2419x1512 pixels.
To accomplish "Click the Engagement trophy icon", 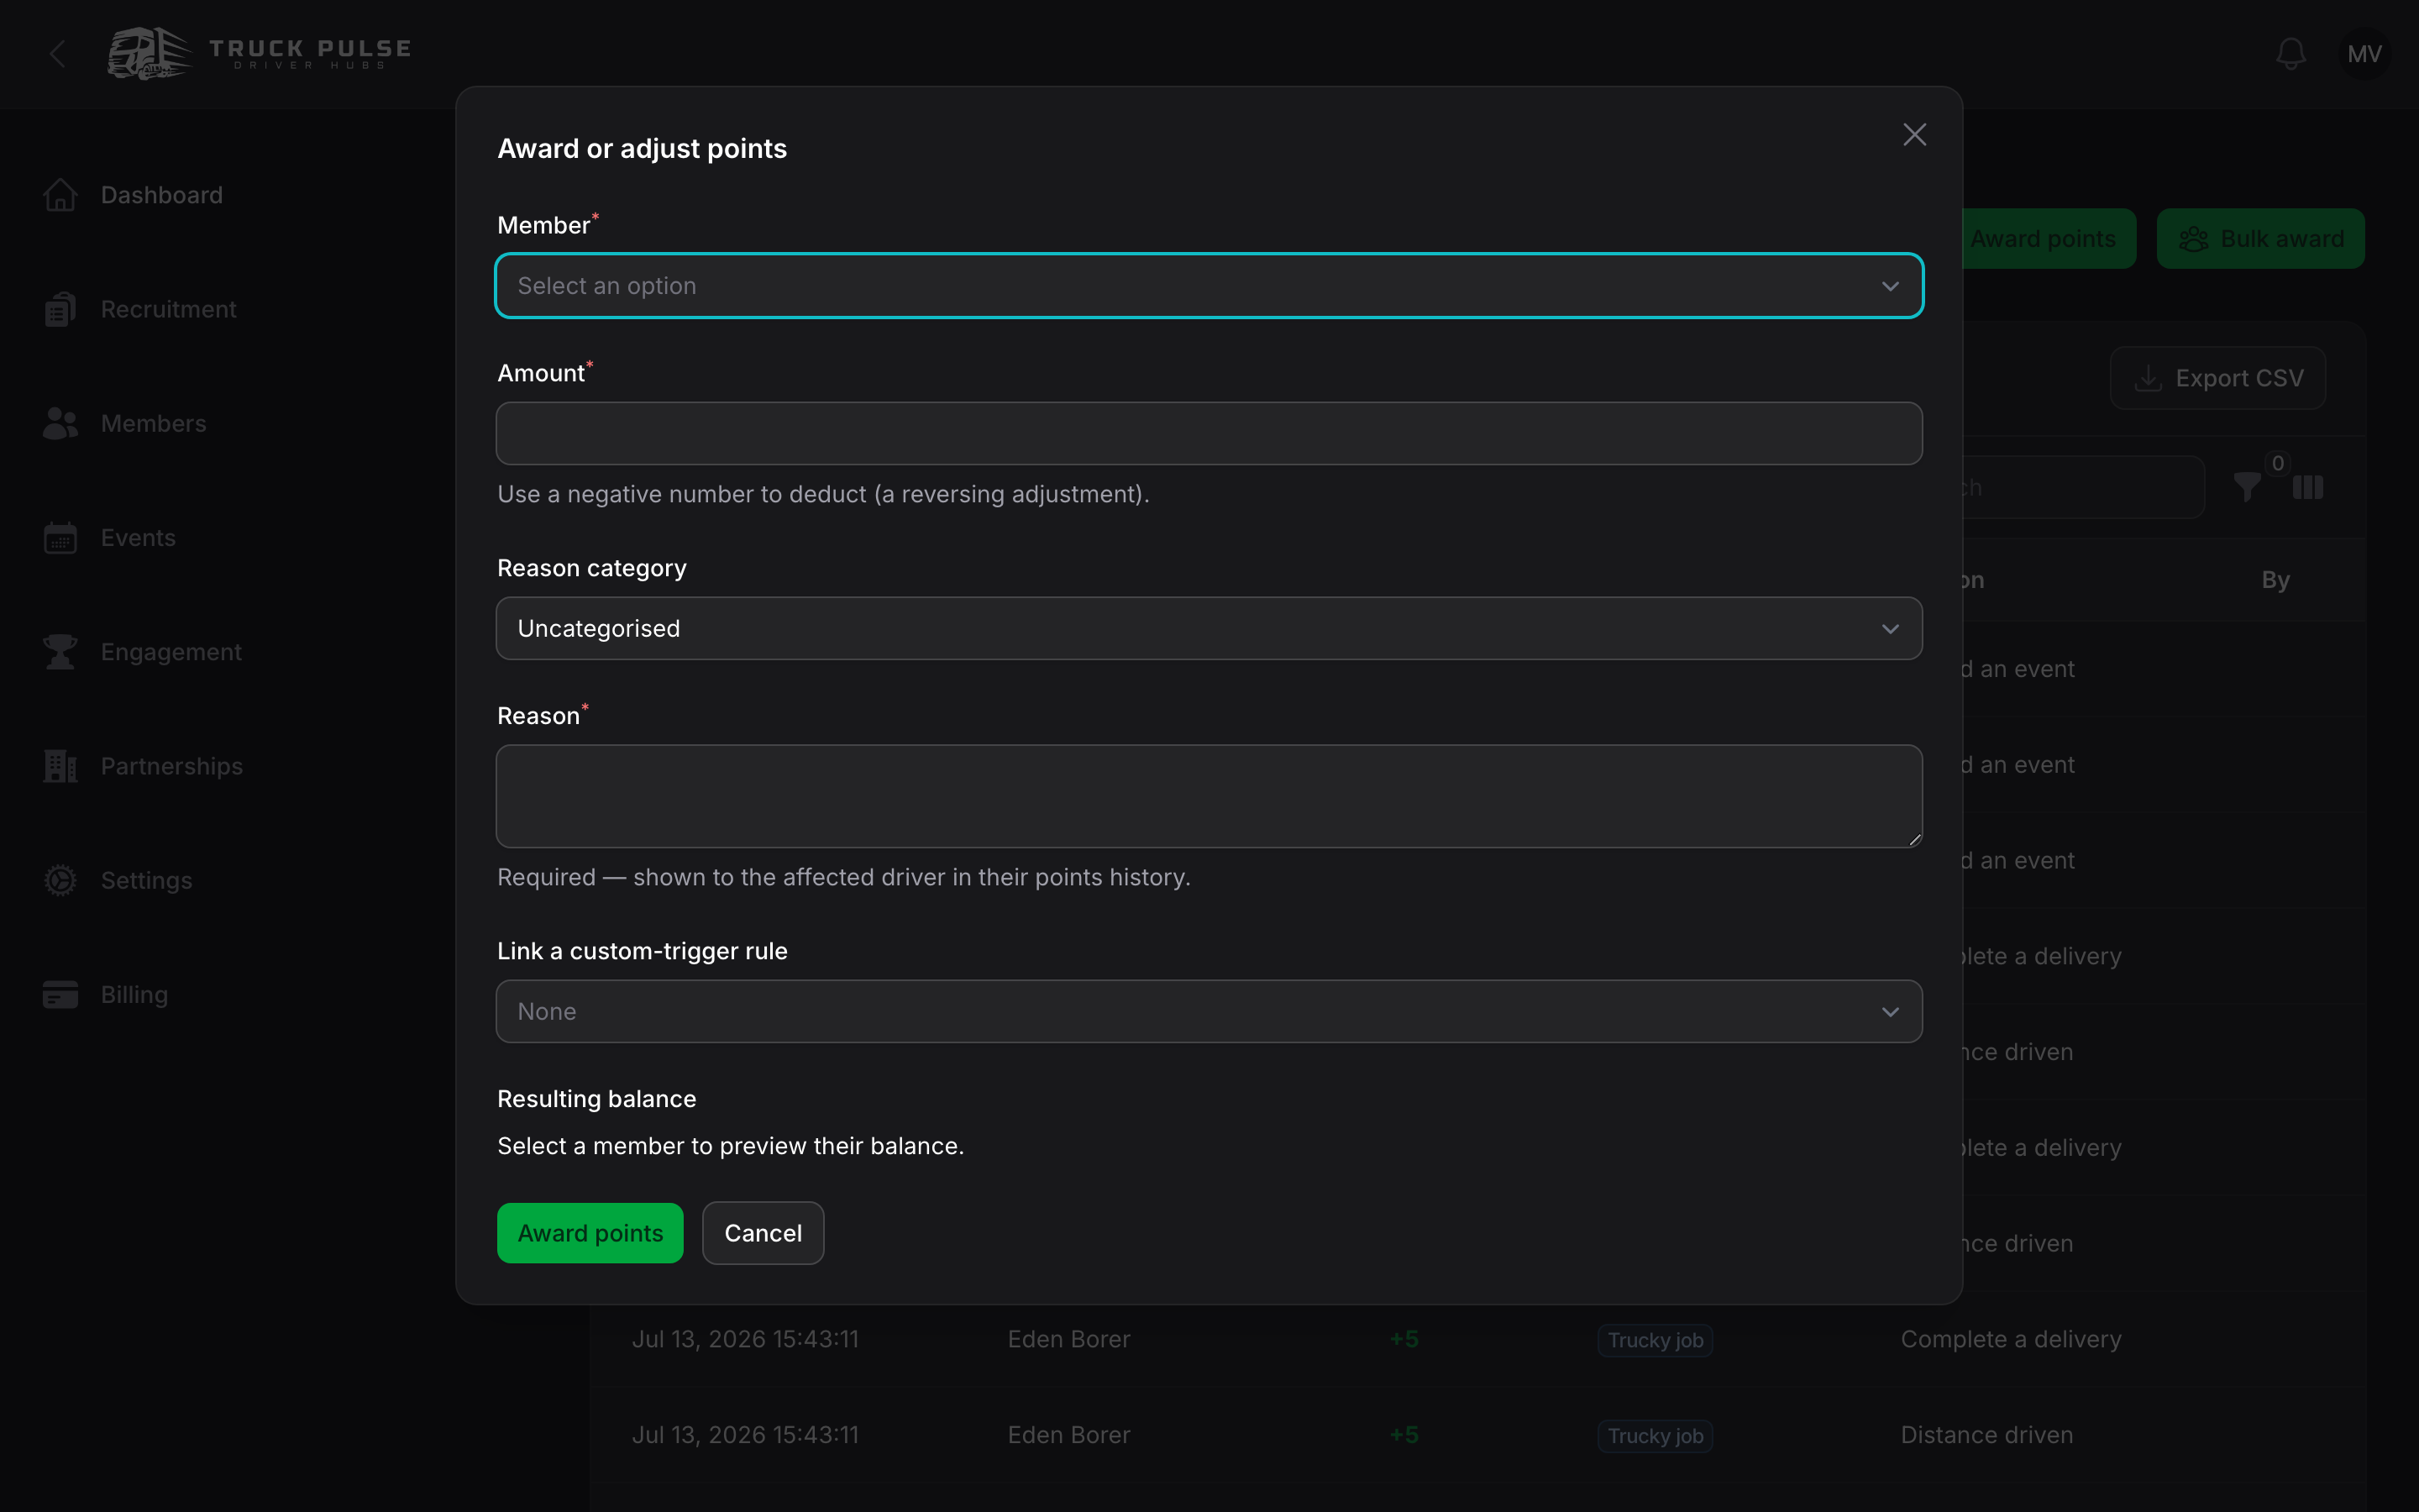I will click(x=60, y=652).
